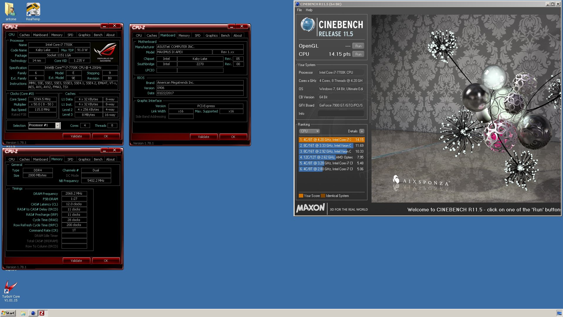Run the CPU benchmark
563x317 pixels.
coord(358,54)
